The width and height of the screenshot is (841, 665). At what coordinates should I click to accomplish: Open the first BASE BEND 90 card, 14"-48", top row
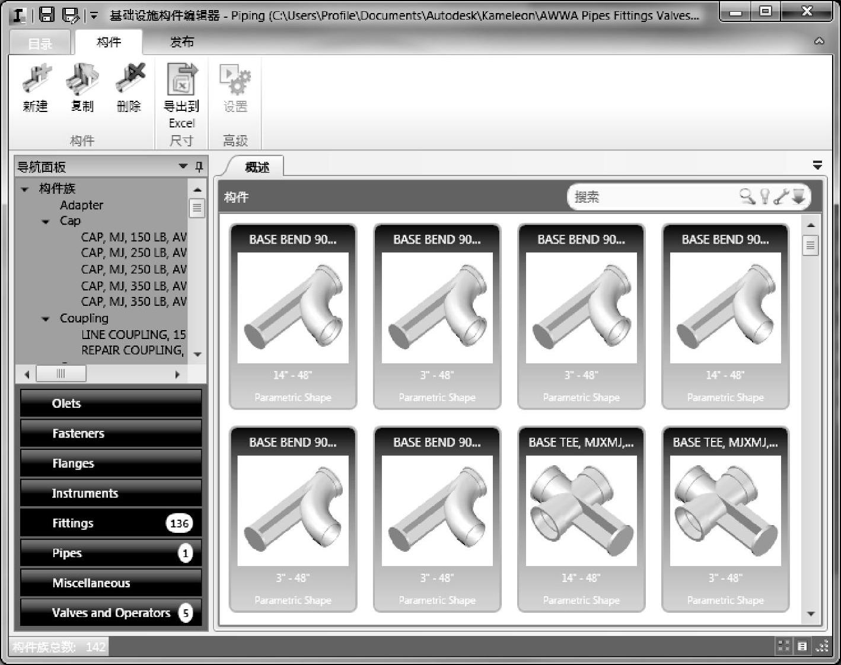pyautogui.click(x=293, y=316)
